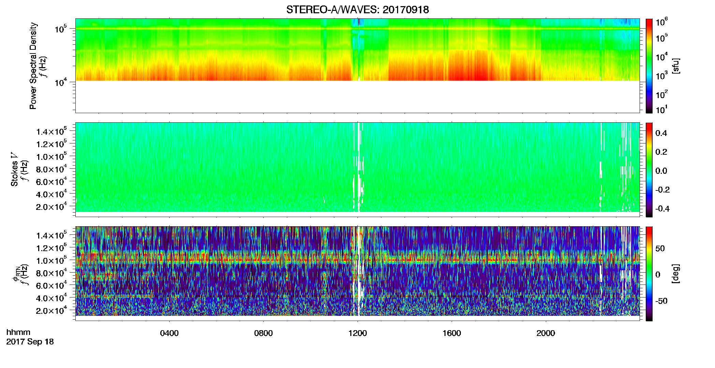
Task: Click the hhmm axis label
Action: [18, 332]
